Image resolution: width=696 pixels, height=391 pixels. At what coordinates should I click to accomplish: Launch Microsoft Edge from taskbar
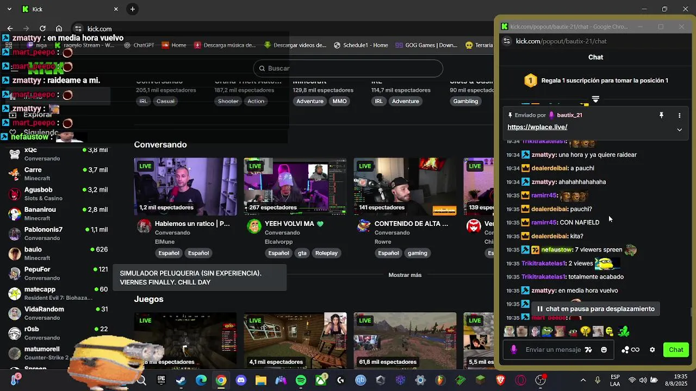point(201,380)
